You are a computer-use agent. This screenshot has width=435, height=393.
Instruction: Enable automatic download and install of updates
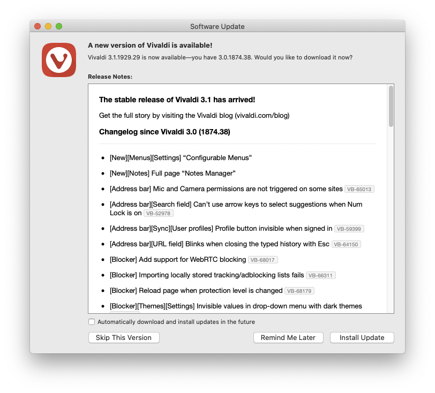92,322
